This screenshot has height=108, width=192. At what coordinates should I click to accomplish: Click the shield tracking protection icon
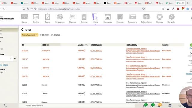[24, 9]
